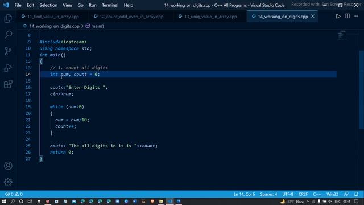Click the 'while (num>0)' line
The height and width of the screenshot is (205, 364).
pos(67,106)
